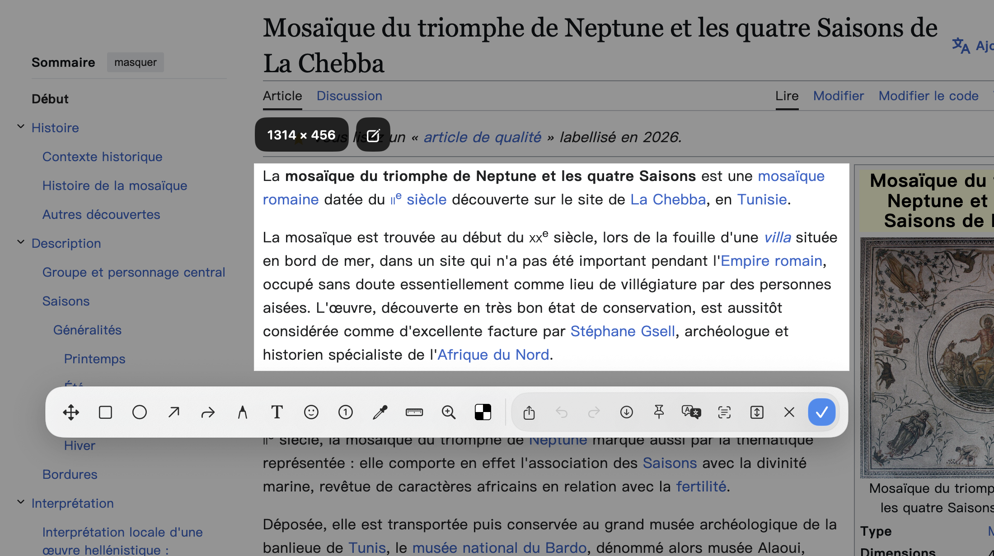
Task: Select the ellipse shape tool
Action: (140, 412)
